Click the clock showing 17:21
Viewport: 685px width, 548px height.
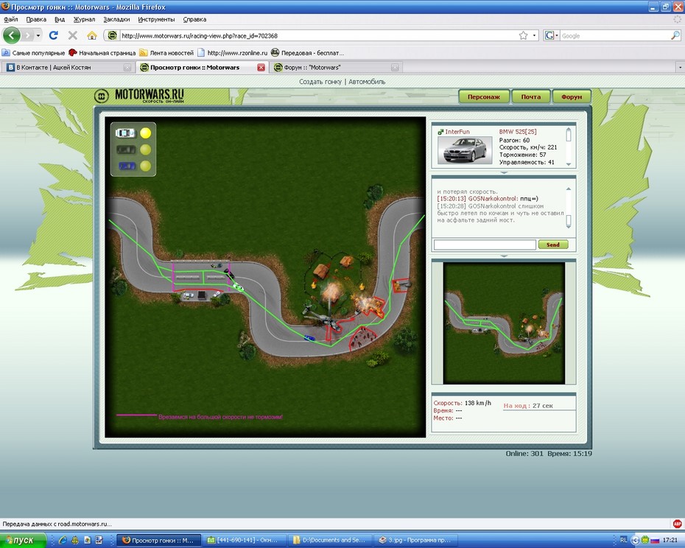[x=670, y=540]
